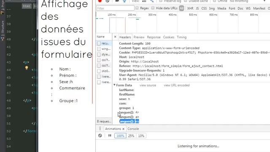This screenshot has height=152, width=270.
Task: Set animation speed to 100%
Action: 120,136
